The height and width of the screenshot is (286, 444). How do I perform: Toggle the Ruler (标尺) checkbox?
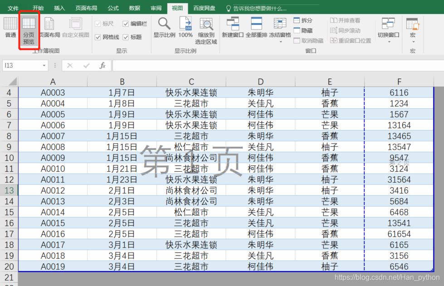coord(104,24)
